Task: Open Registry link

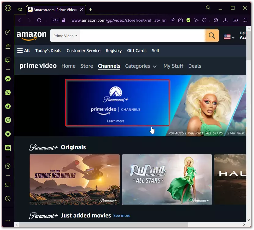Action: click(x=114, y=51)
